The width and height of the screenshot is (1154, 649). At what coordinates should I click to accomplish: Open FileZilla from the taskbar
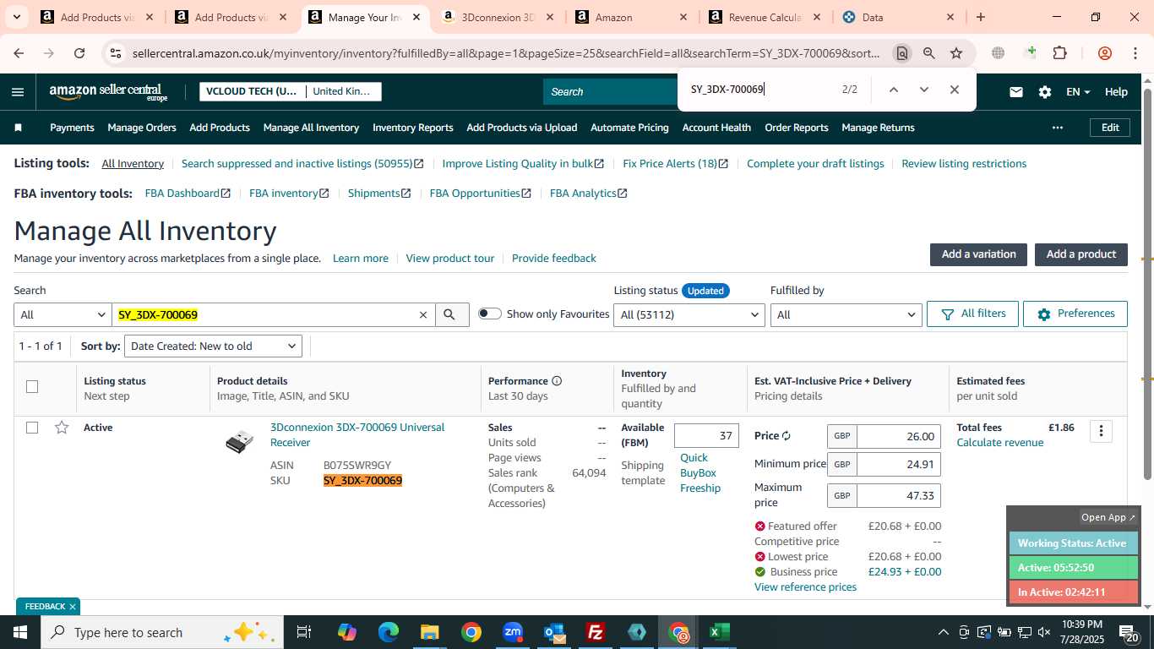tap(596, 632)
